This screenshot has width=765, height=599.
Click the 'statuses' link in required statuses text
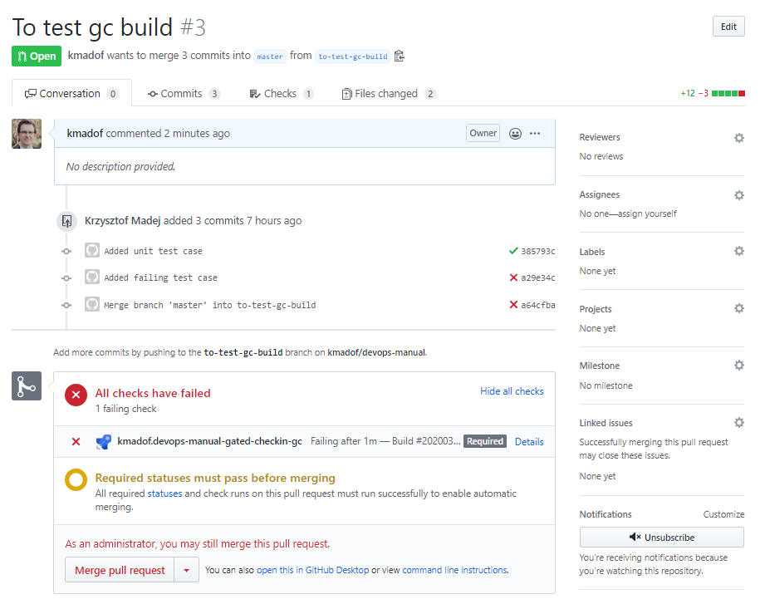(x=165, y=493)
